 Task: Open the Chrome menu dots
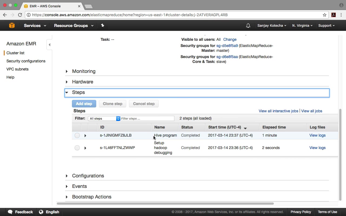coord(341,15)
